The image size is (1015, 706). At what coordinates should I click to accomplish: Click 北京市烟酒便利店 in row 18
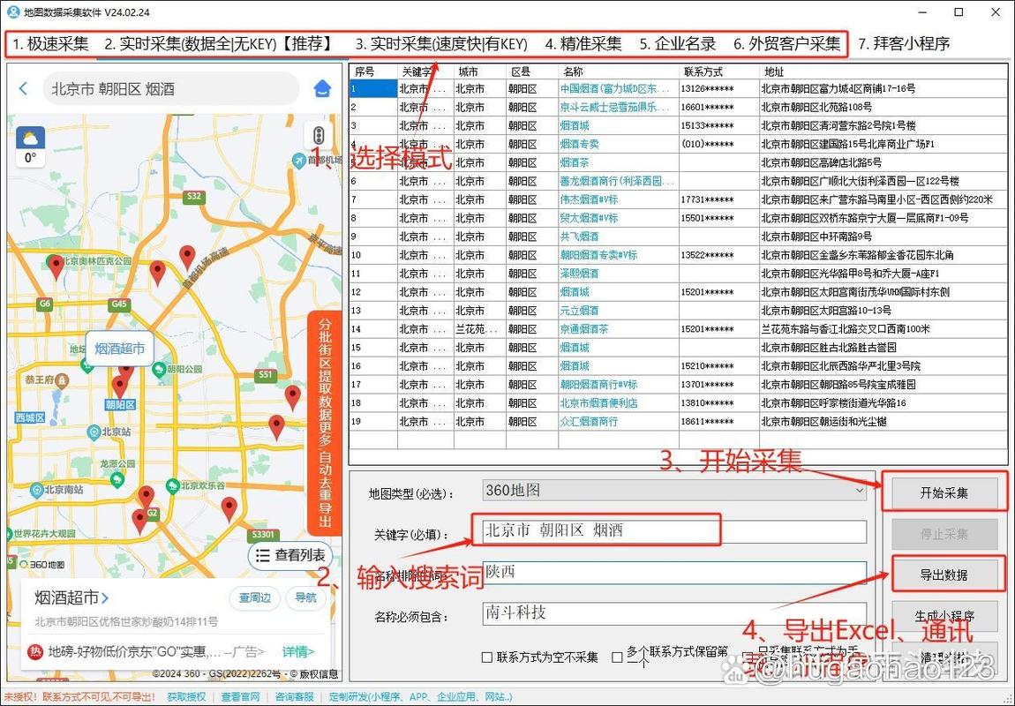point(598,403)
